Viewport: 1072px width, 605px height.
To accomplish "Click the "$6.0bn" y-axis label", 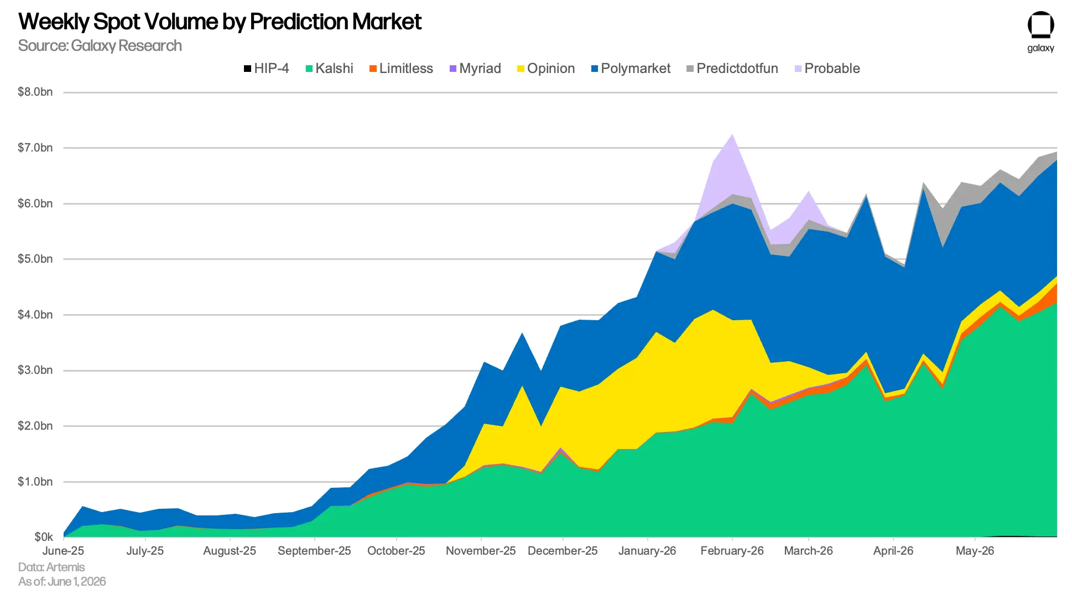I will coord(35,204).
